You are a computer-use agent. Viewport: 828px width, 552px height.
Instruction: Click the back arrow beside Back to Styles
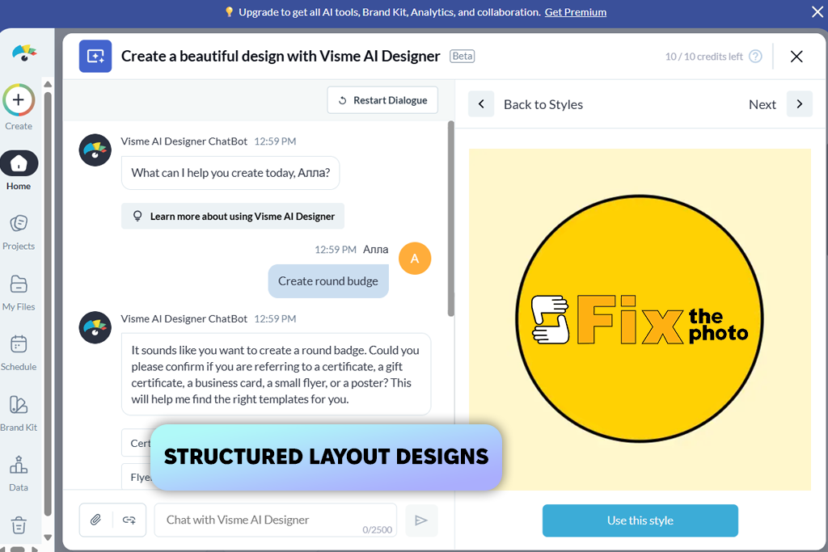click(481, 104)
